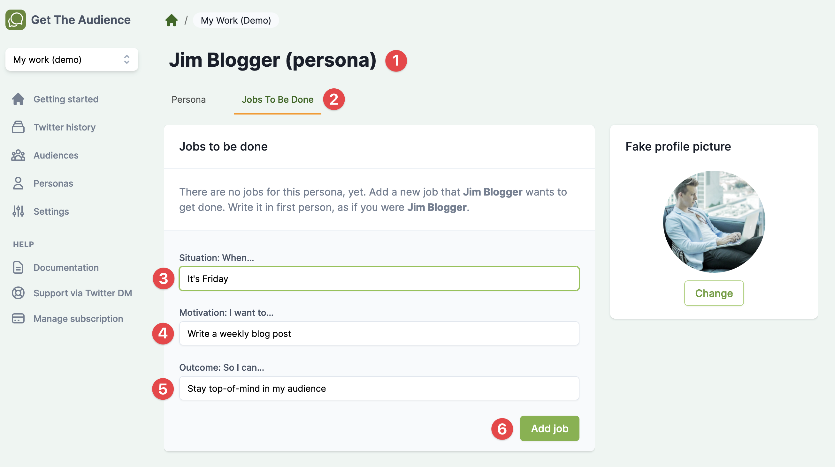Click the Situation When input field

click(x=379, y=278)
